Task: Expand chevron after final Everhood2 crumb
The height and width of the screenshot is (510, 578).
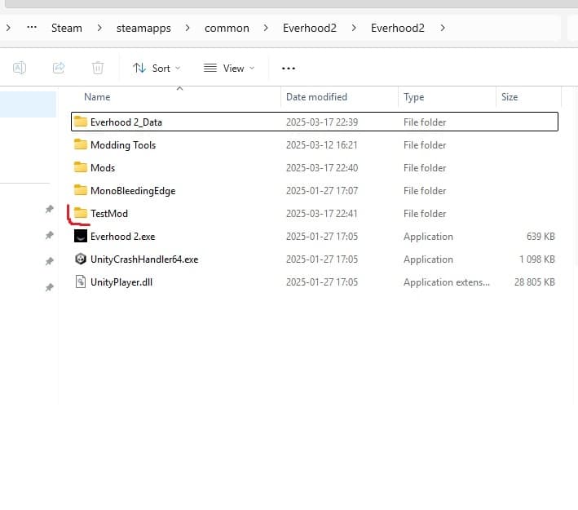Action: 443,28
